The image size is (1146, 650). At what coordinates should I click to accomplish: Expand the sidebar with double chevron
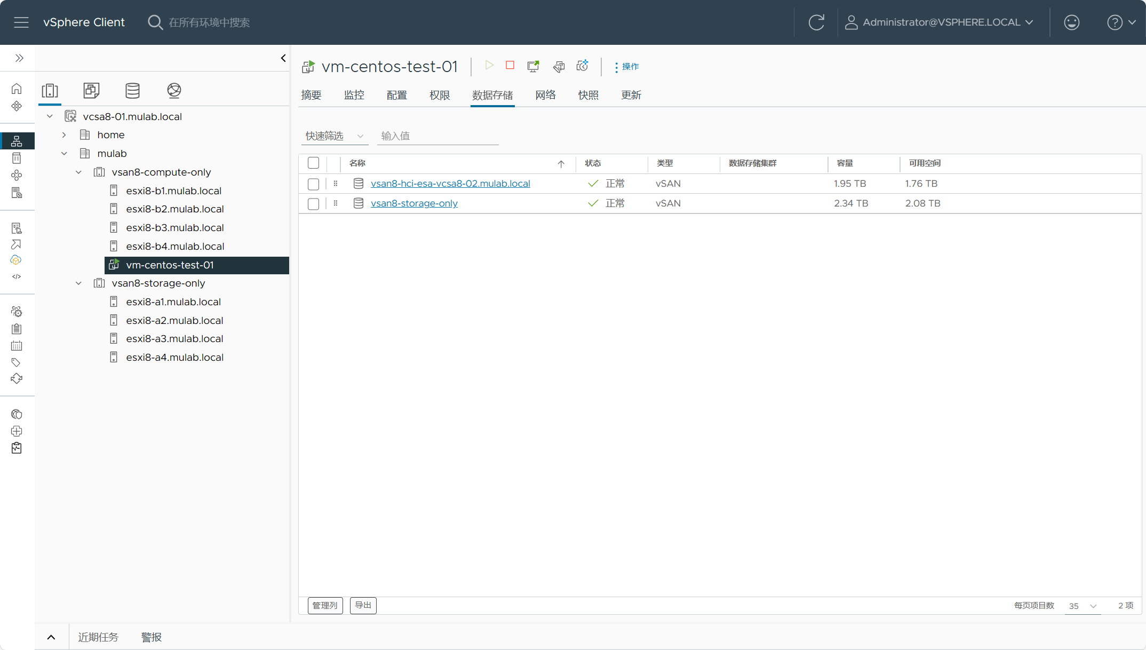pyautogui.click(x=19, y=58)
